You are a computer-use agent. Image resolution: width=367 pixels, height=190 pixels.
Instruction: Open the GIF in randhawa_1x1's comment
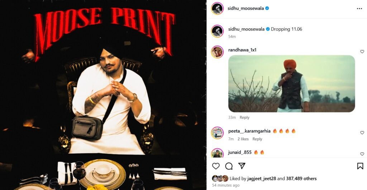pos(291,84)
